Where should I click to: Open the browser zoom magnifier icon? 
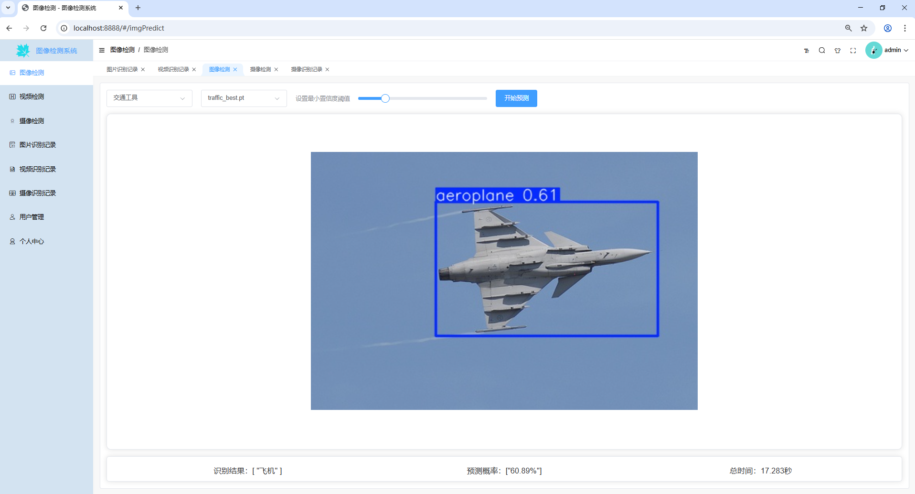coord(849,28)
